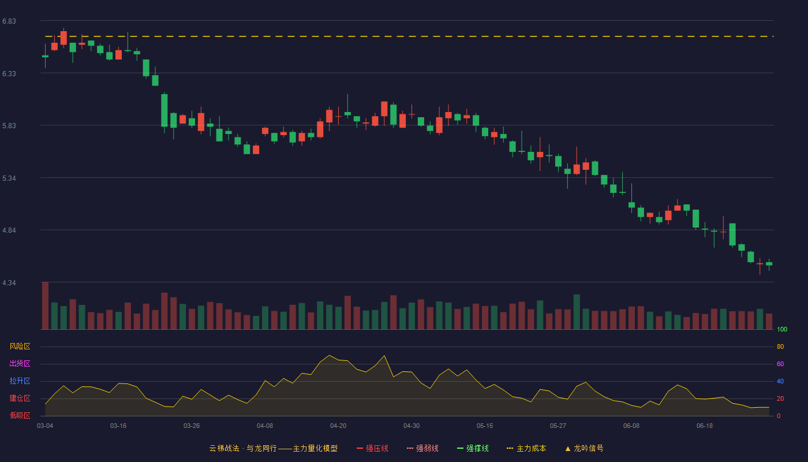Click the 04-20 date axis label

[x=338, y=426]
